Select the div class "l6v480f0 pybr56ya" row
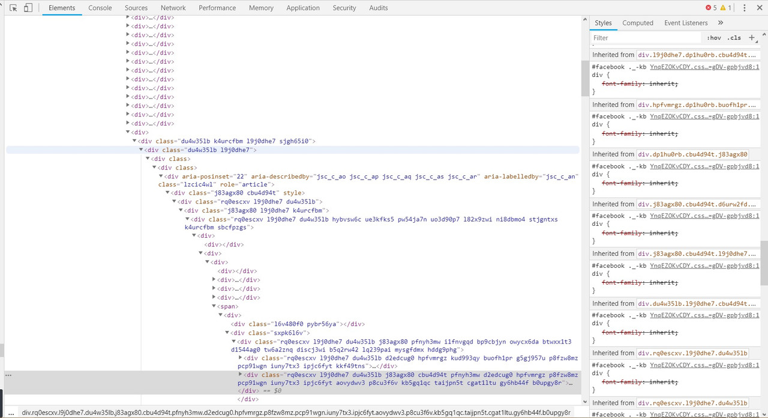Image resolution: width=768 pixels, height=418 pixels. pos(298,324)
